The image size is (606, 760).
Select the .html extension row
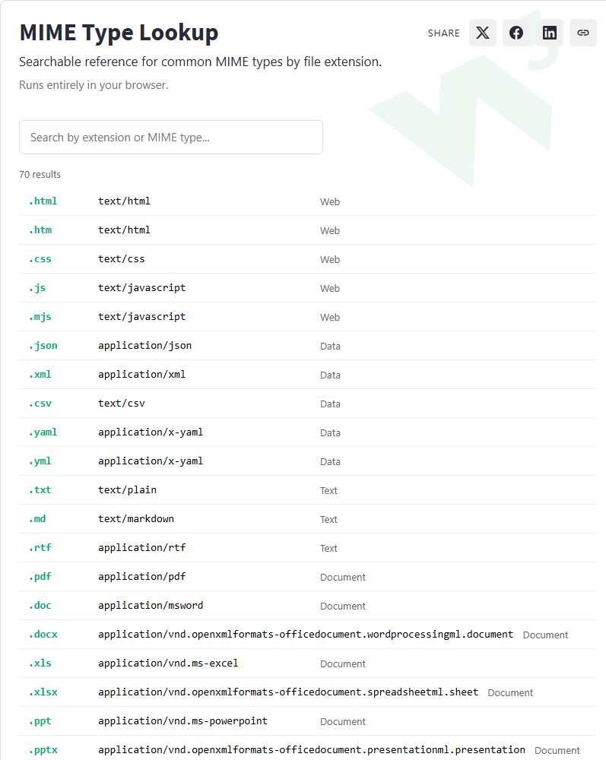click(308, 201)
